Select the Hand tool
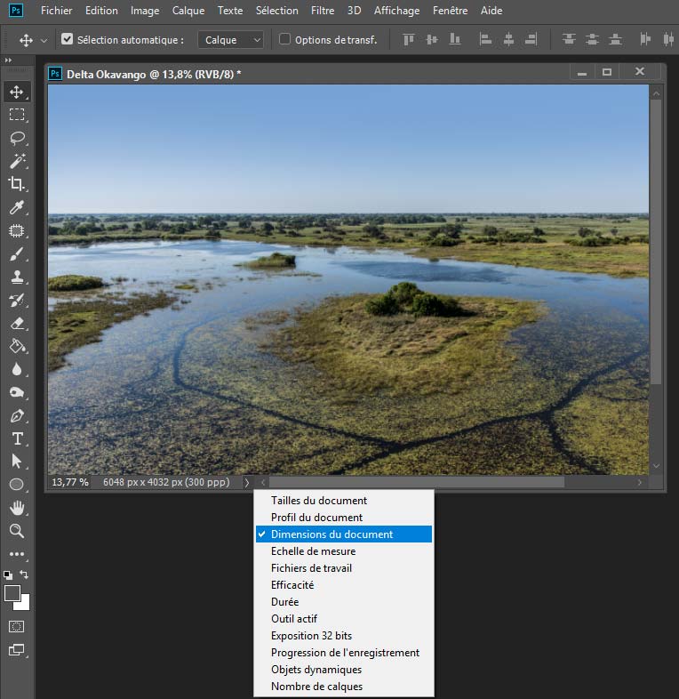 (16, 508)
